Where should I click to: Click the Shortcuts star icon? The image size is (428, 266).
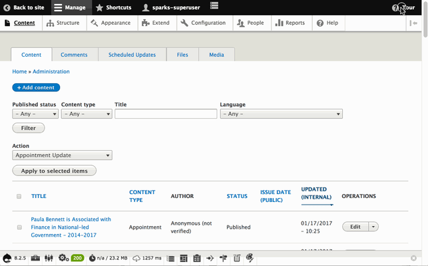[99, 7]
